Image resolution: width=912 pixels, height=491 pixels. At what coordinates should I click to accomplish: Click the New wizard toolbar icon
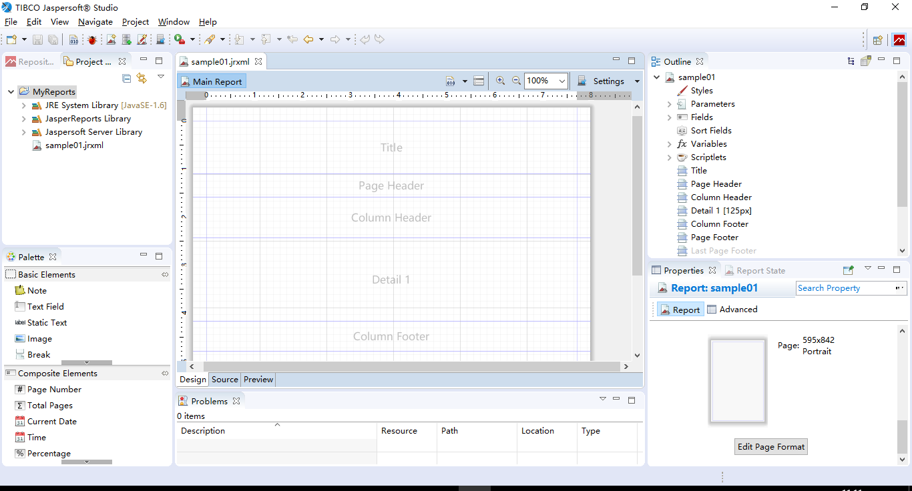pyautogui.click(x=11, y=40)
